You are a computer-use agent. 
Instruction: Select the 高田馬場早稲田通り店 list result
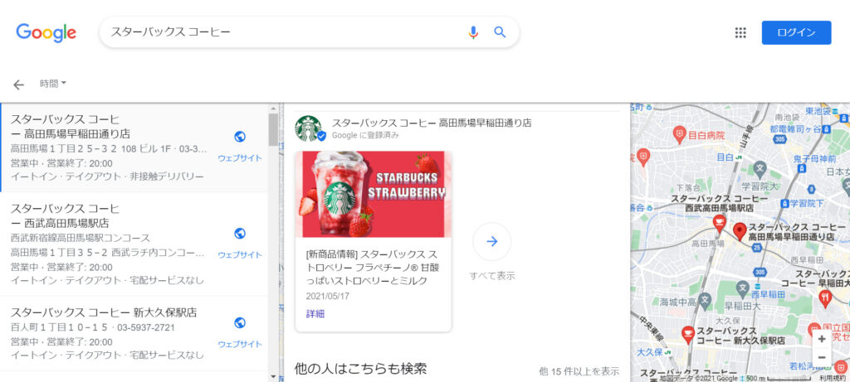pos(134,147)
